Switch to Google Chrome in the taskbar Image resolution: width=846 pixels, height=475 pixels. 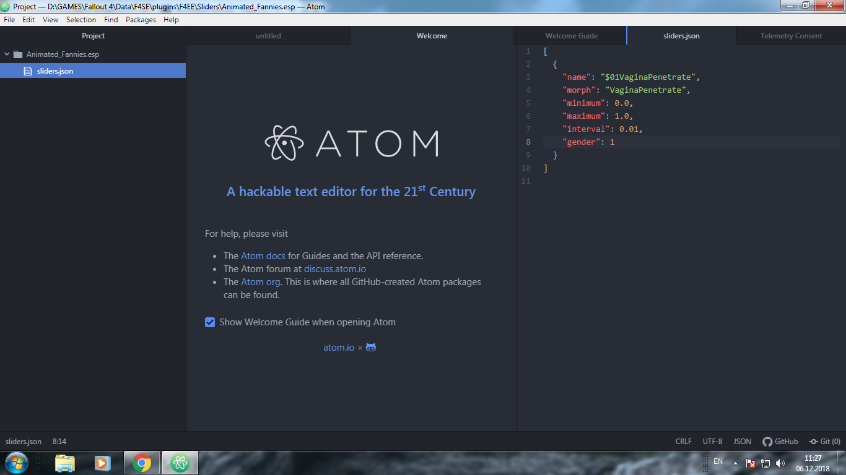click(142, 463)
